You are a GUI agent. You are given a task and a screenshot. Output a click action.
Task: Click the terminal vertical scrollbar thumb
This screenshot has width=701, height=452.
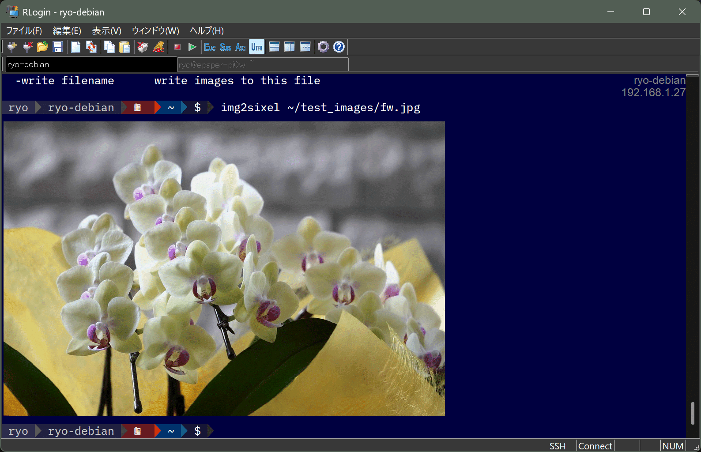pyautogui.click(x=693, y=413)
